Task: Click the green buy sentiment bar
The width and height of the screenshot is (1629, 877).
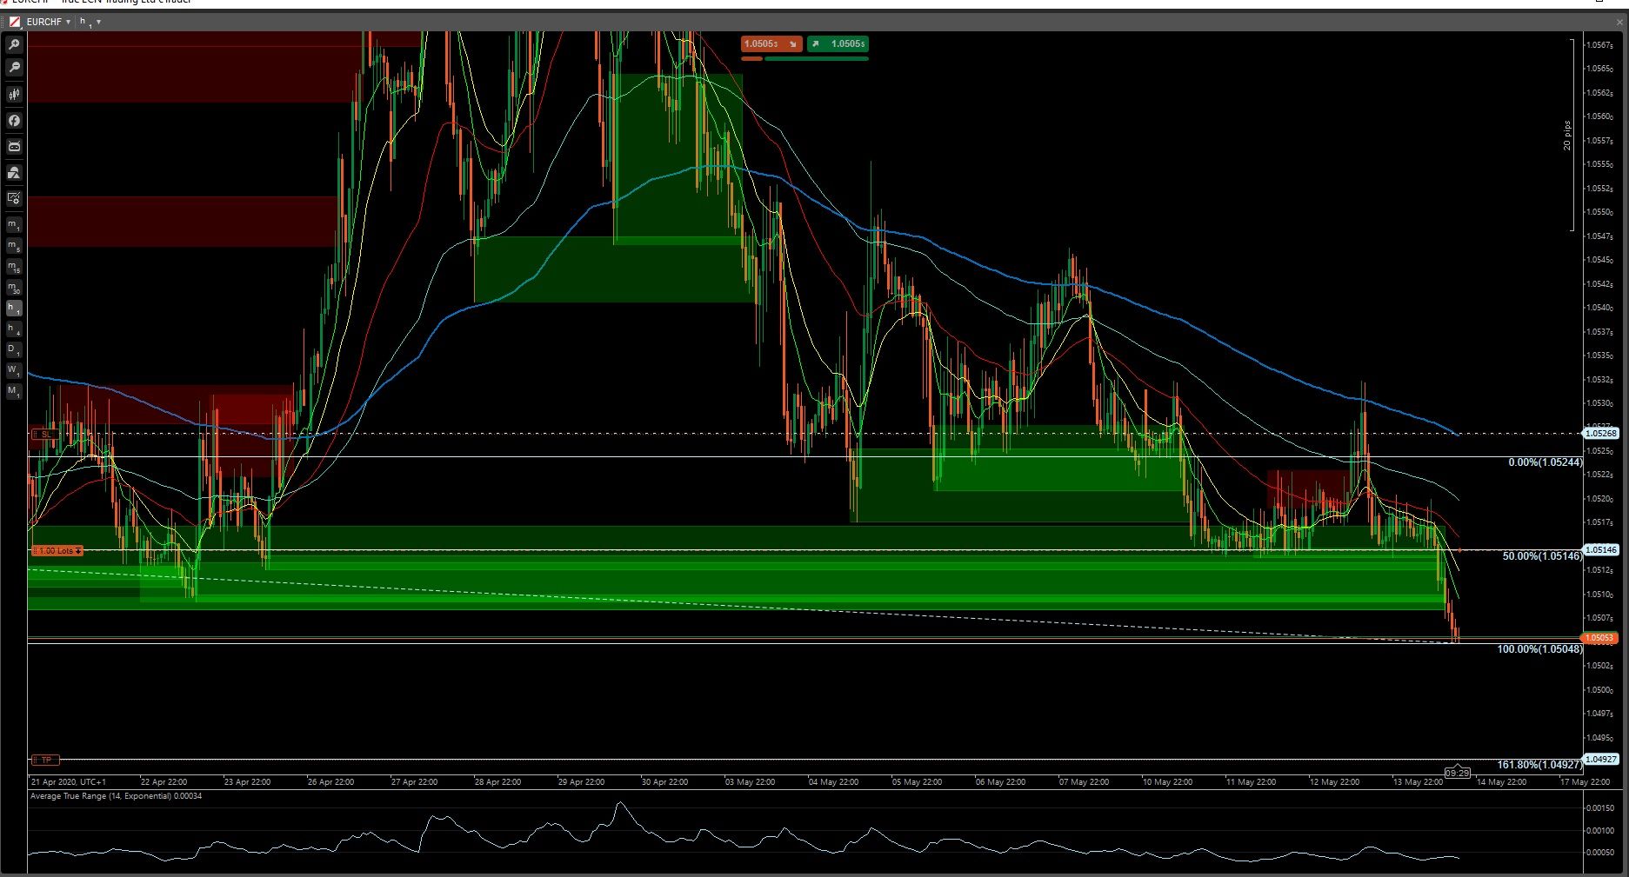Action: 816,58
